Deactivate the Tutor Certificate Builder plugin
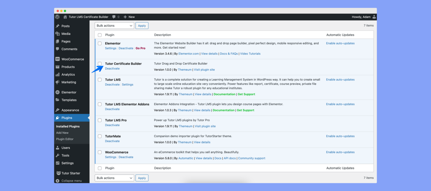431x191 pixels. 112,68
